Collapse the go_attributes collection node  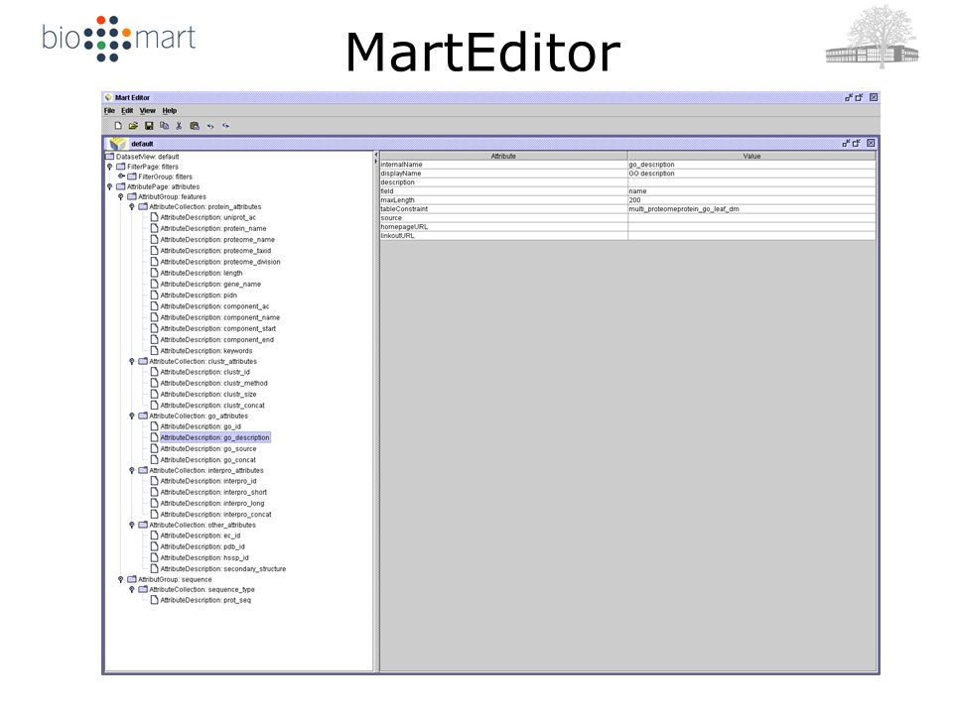pyautogui.click(x=132, y=416)
